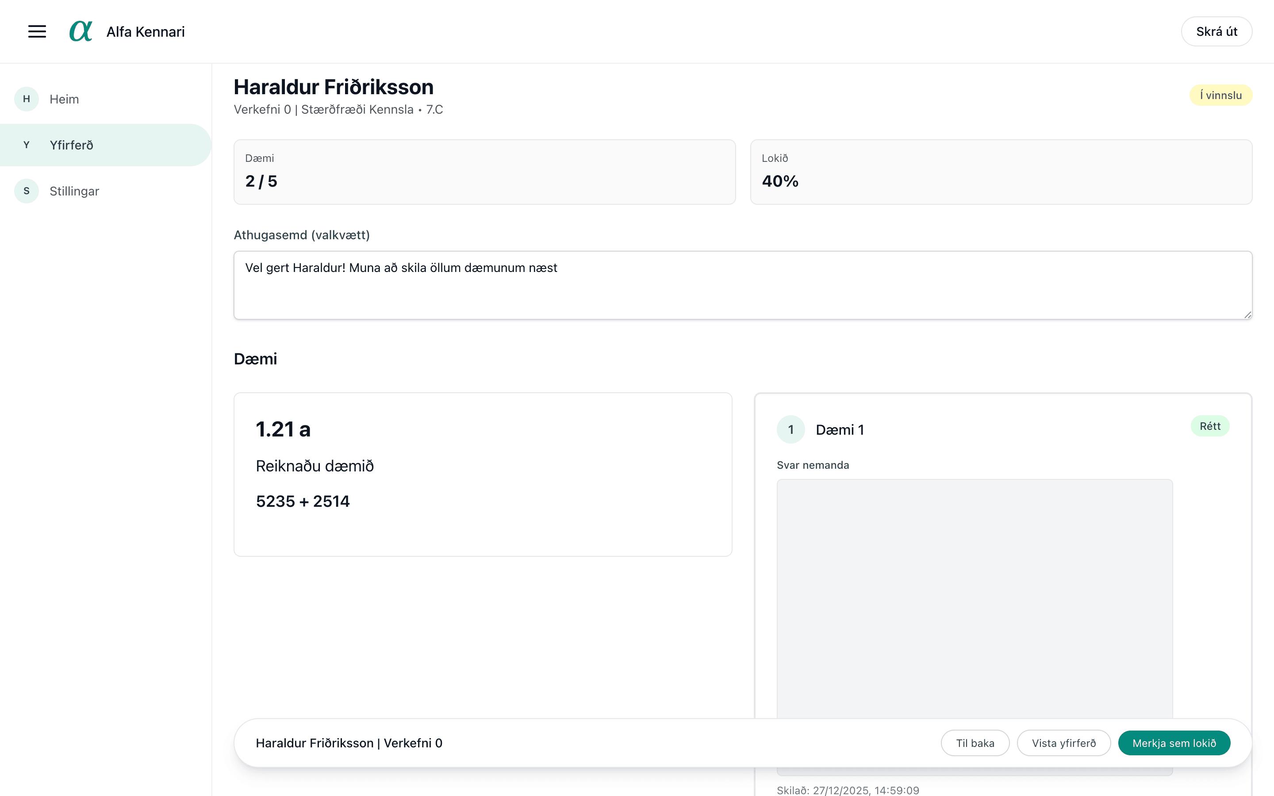Click the Alfa Kennari title link
Viewport: 1274px width, 796px height.
[x=145, y=31]
